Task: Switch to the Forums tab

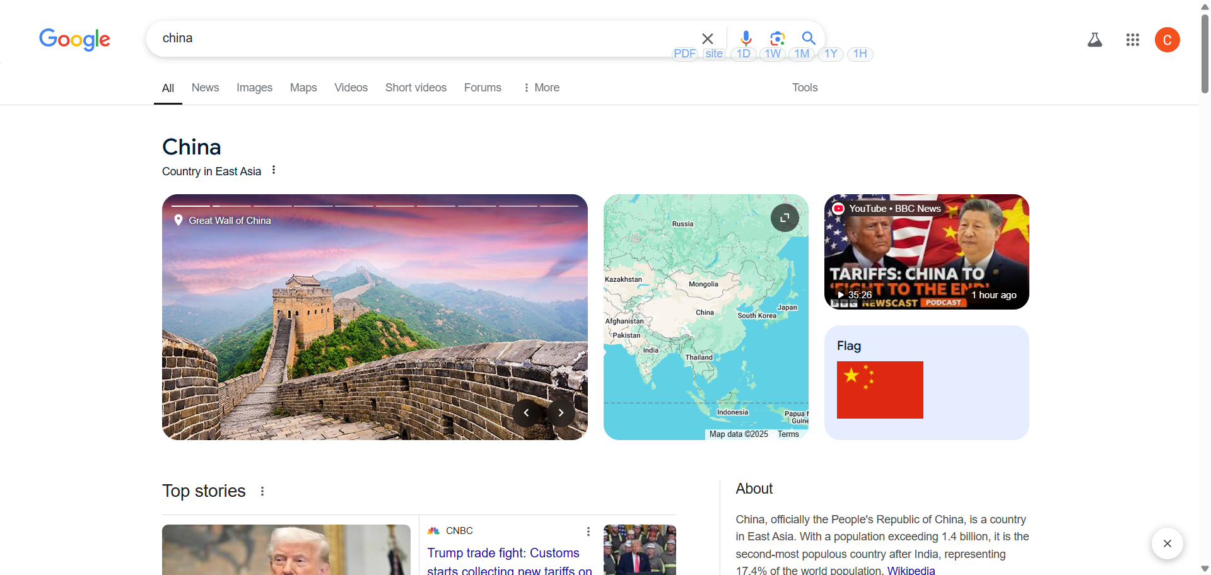Action: 483,88
